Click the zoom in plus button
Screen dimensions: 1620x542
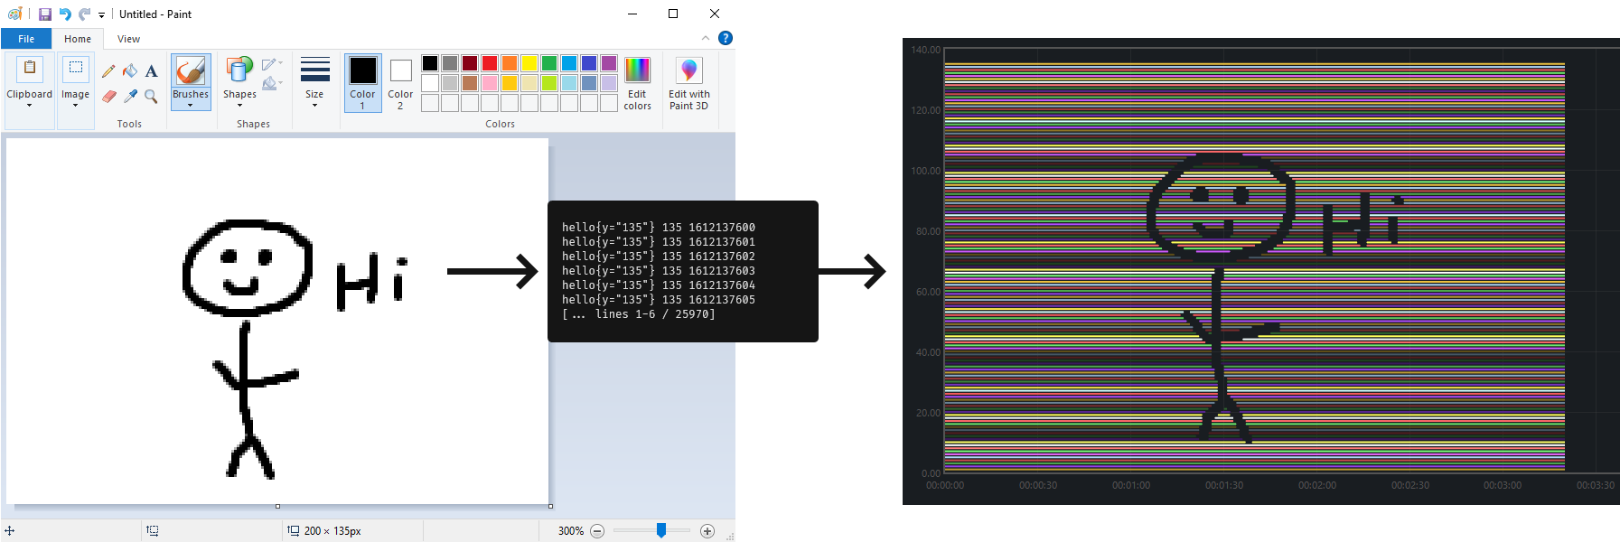point(707,531)
